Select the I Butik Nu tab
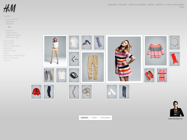Viewport: 187px width, 140px height. click(x=84, y=118)
